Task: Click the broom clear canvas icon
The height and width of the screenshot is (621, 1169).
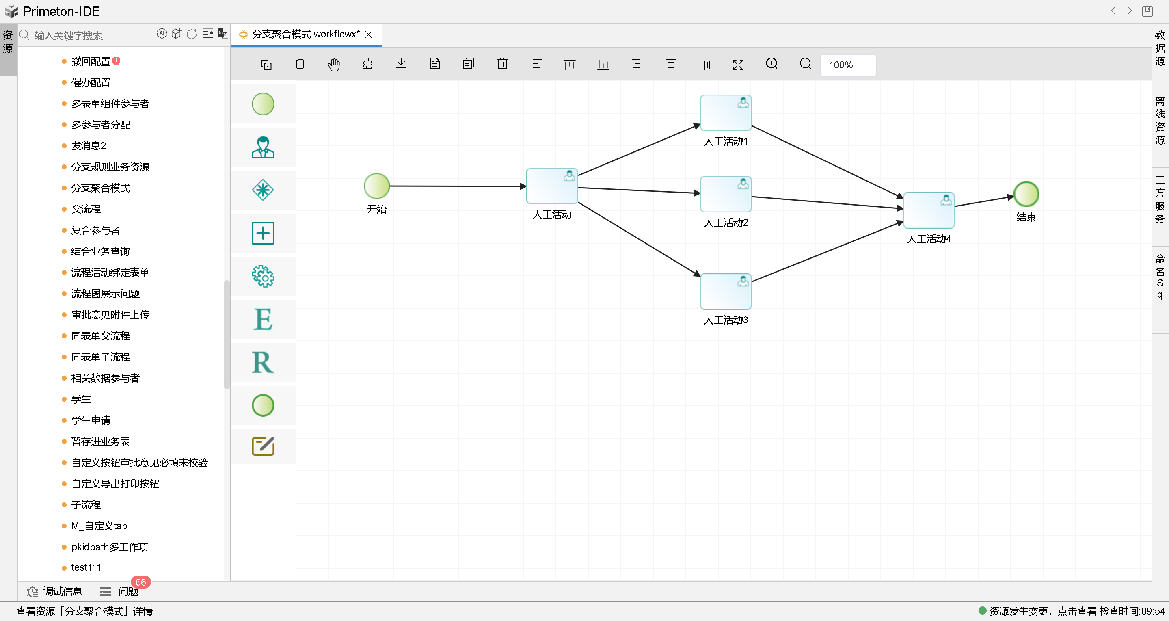Action: (367, 64)
